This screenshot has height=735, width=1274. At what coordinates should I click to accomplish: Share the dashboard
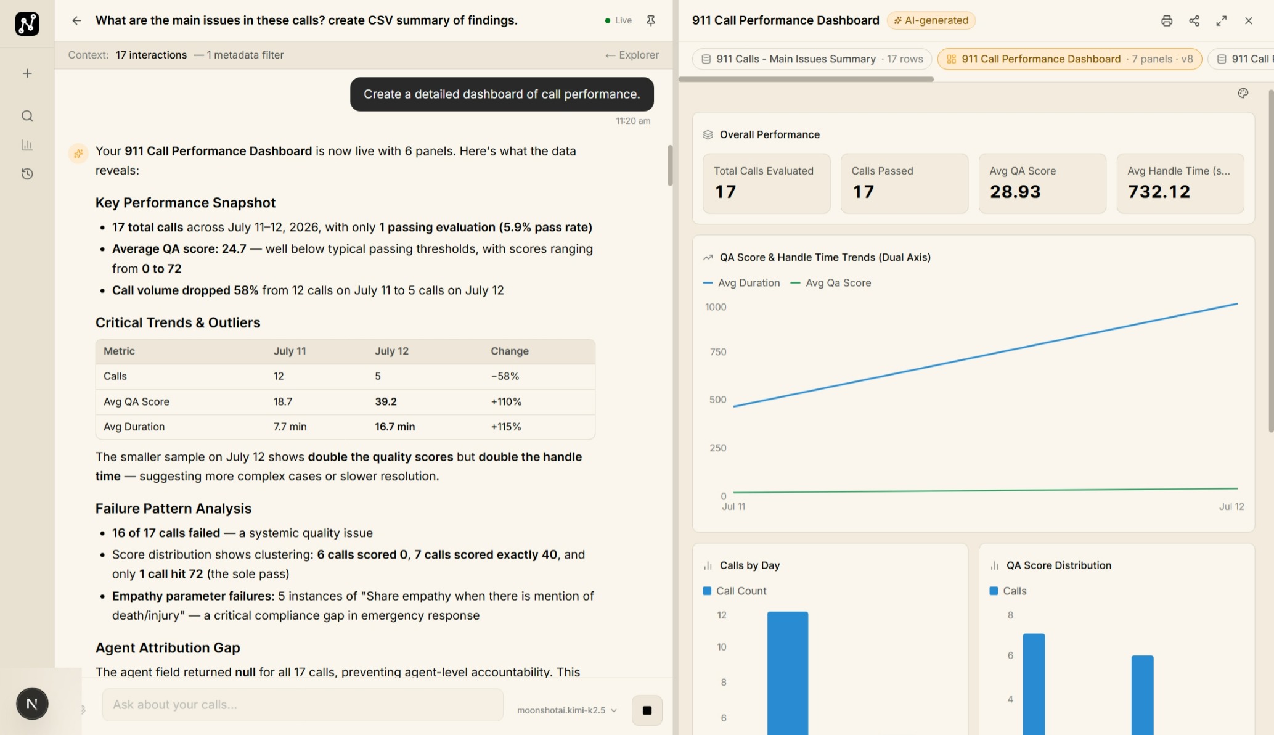pyautogui.click(x=1194, y=20)
